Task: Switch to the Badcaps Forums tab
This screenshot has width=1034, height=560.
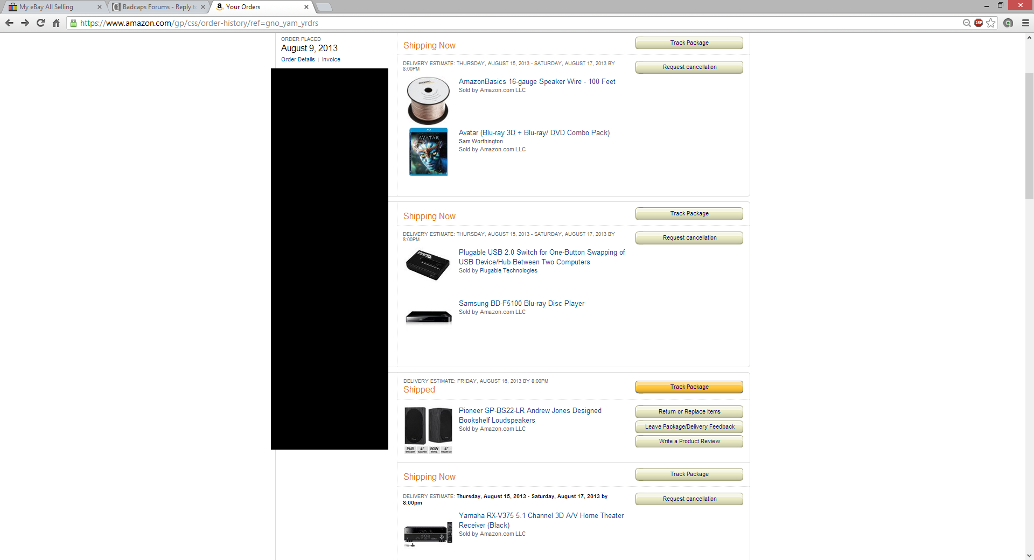Action: (156, 7)
